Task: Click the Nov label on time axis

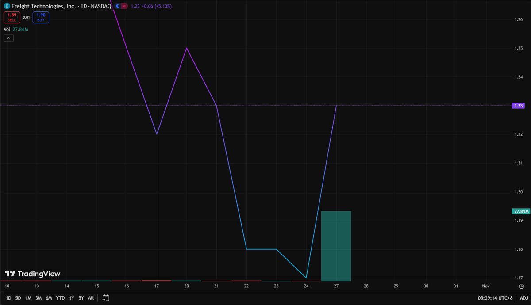Action: tap(486, 286)
